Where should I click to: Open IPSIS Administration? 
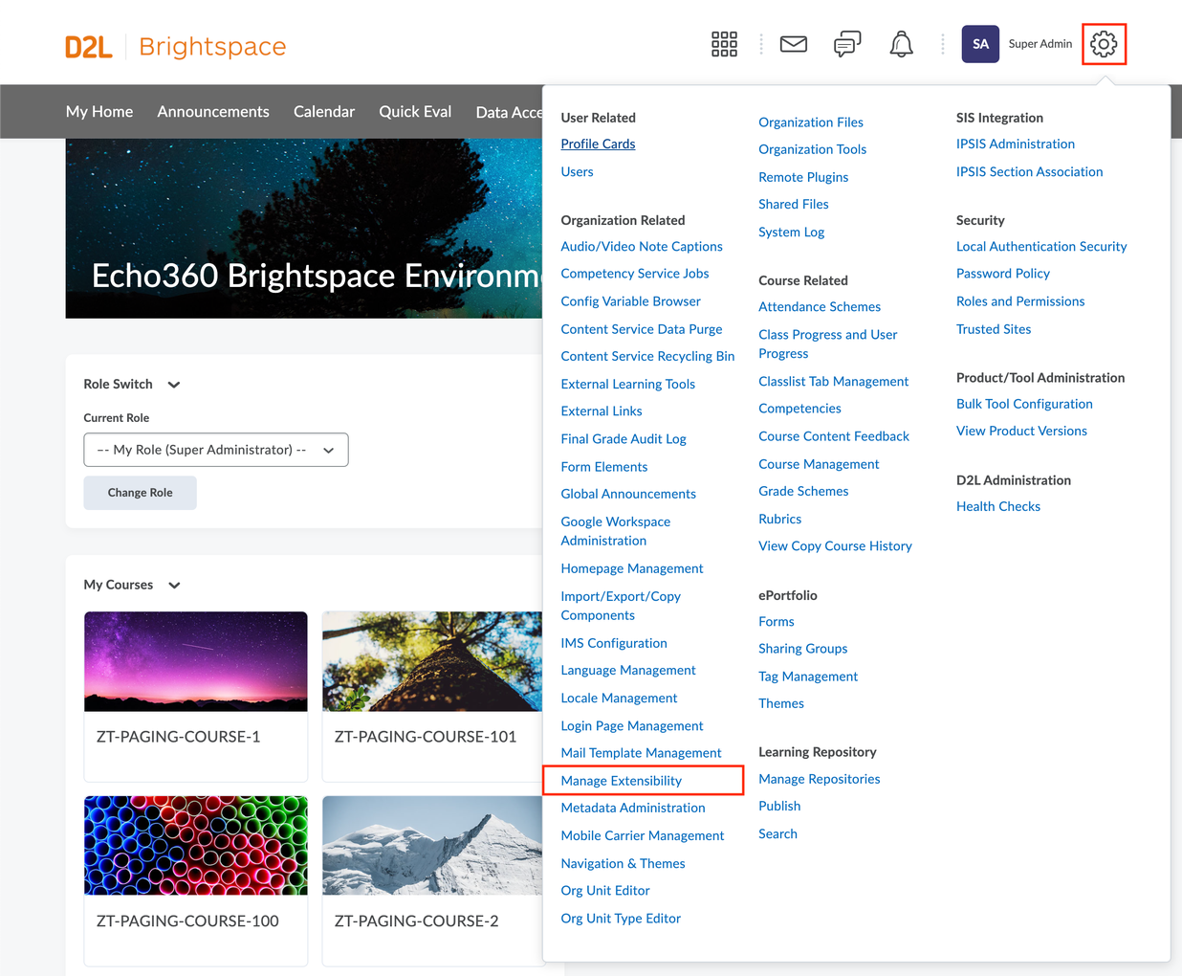1016,144
